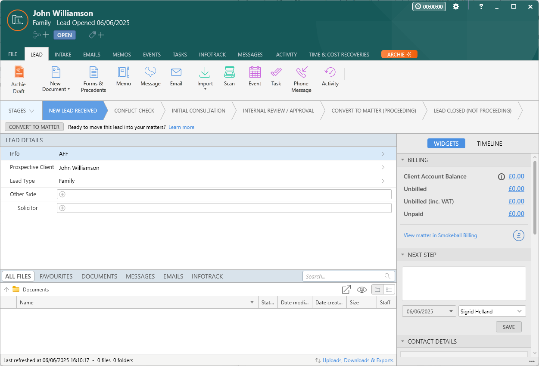Click the help question mark
Screen dimensions: 539x366
coord(481,7)
